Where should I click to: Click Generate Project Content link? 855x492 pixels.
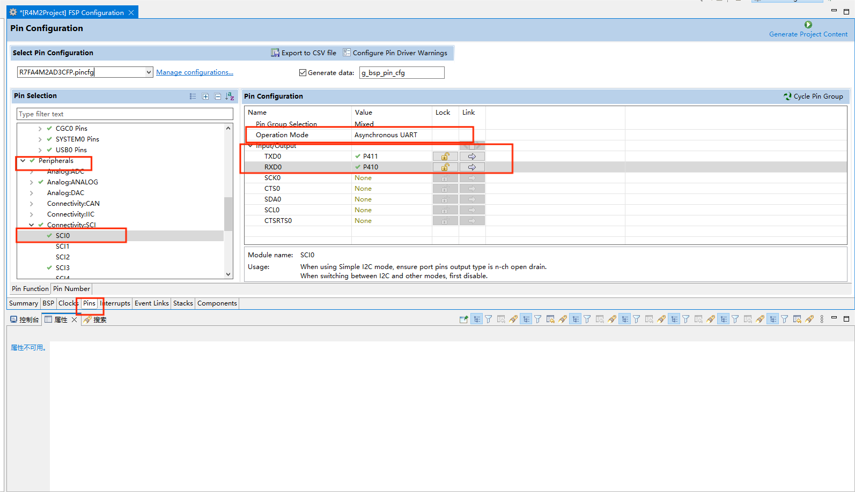(808, 34)
